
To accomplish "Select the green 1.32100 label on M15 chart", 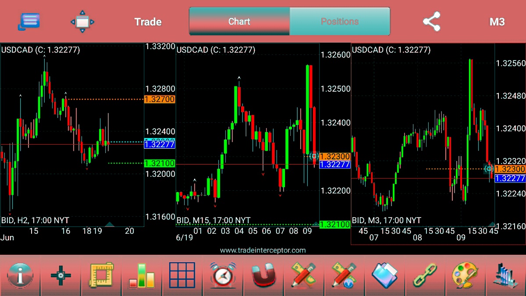I will click(335, 225).
